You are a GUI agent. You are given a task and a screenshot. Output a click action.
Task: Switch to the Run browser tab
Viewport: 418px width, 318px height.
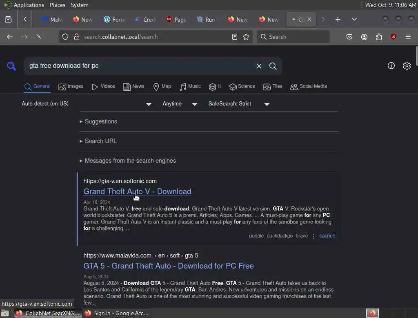(207, 20)
